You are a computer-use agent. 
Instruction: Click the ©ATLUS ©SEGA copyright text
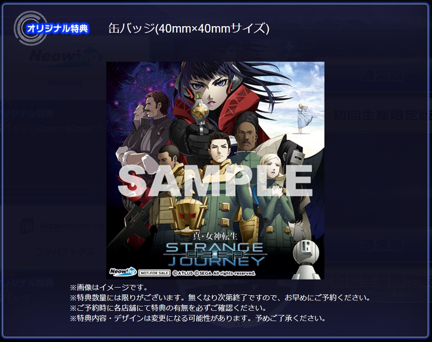click(214, 273)
